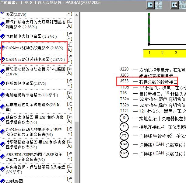
Task: Select CAN-bus 驱动系统电路图 (2.8V6)
Action: 34,48
